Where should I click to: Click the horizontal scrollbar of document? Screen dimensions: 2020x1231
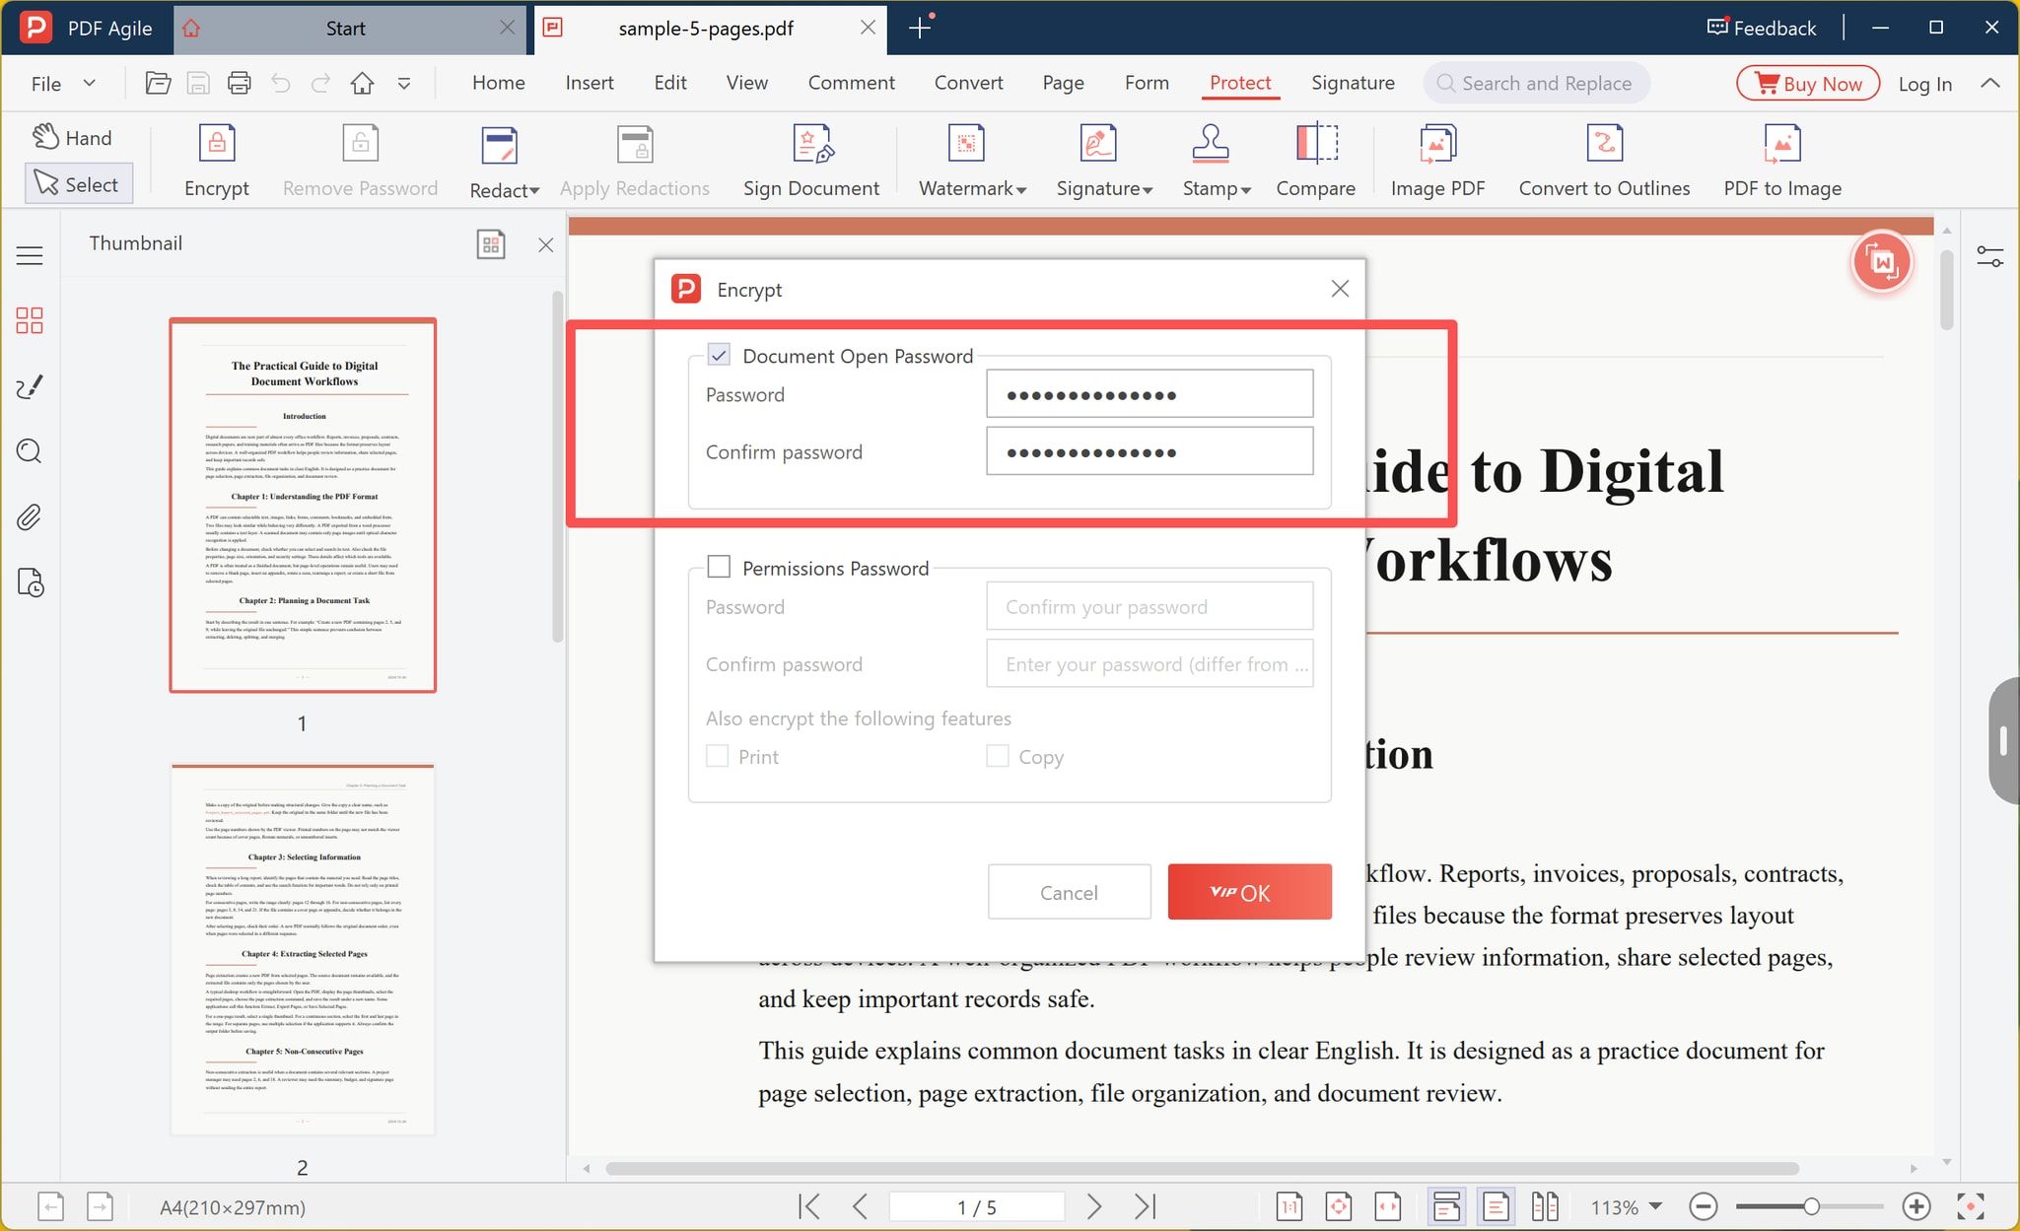pyautogui.click(x=1202, y=1169)
